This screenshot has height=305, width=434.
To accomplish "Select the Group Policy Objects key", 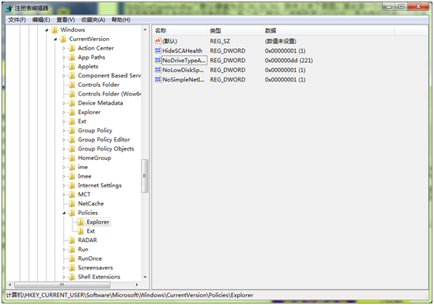I will click(106, 149).
